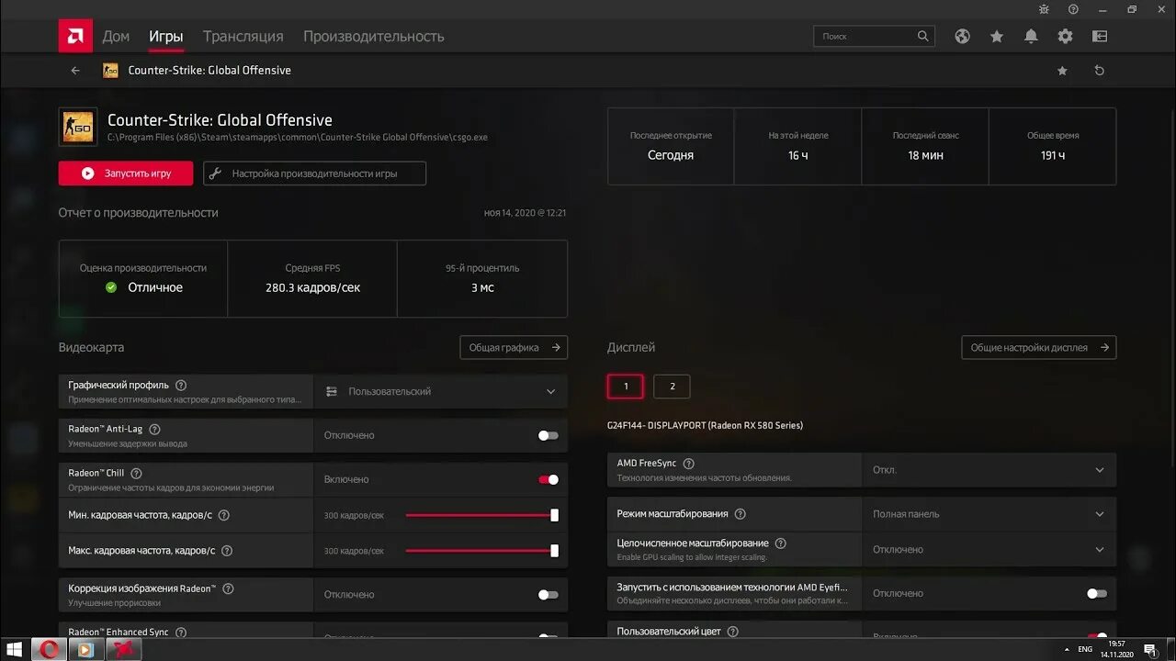Image resolution: width=1176 pixels, height=661 pixels.
Task: Open AMD FreeSync dropdown
Action: (x=989, y=470)
